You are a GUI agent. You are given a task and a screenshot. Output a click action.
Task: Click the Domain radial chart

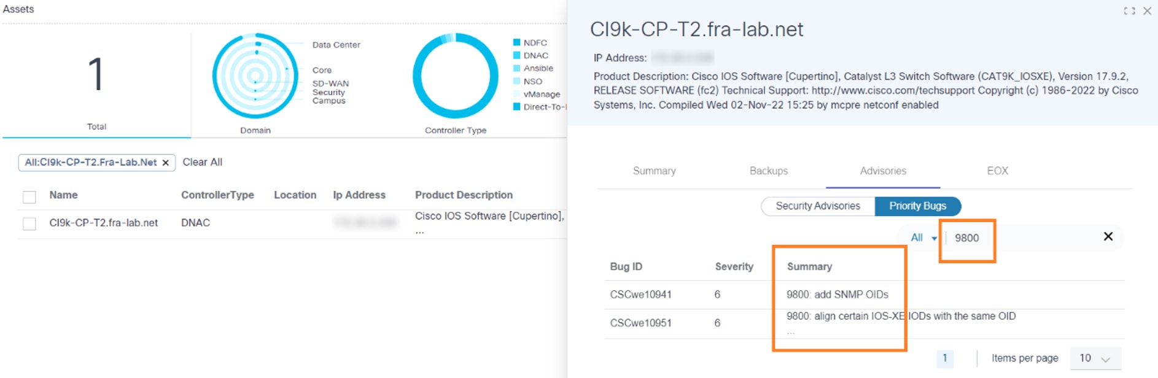point(255,76)
